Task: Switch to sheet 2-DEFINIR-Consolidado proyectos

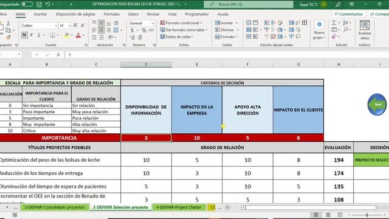Action: (x=55, y=207)
